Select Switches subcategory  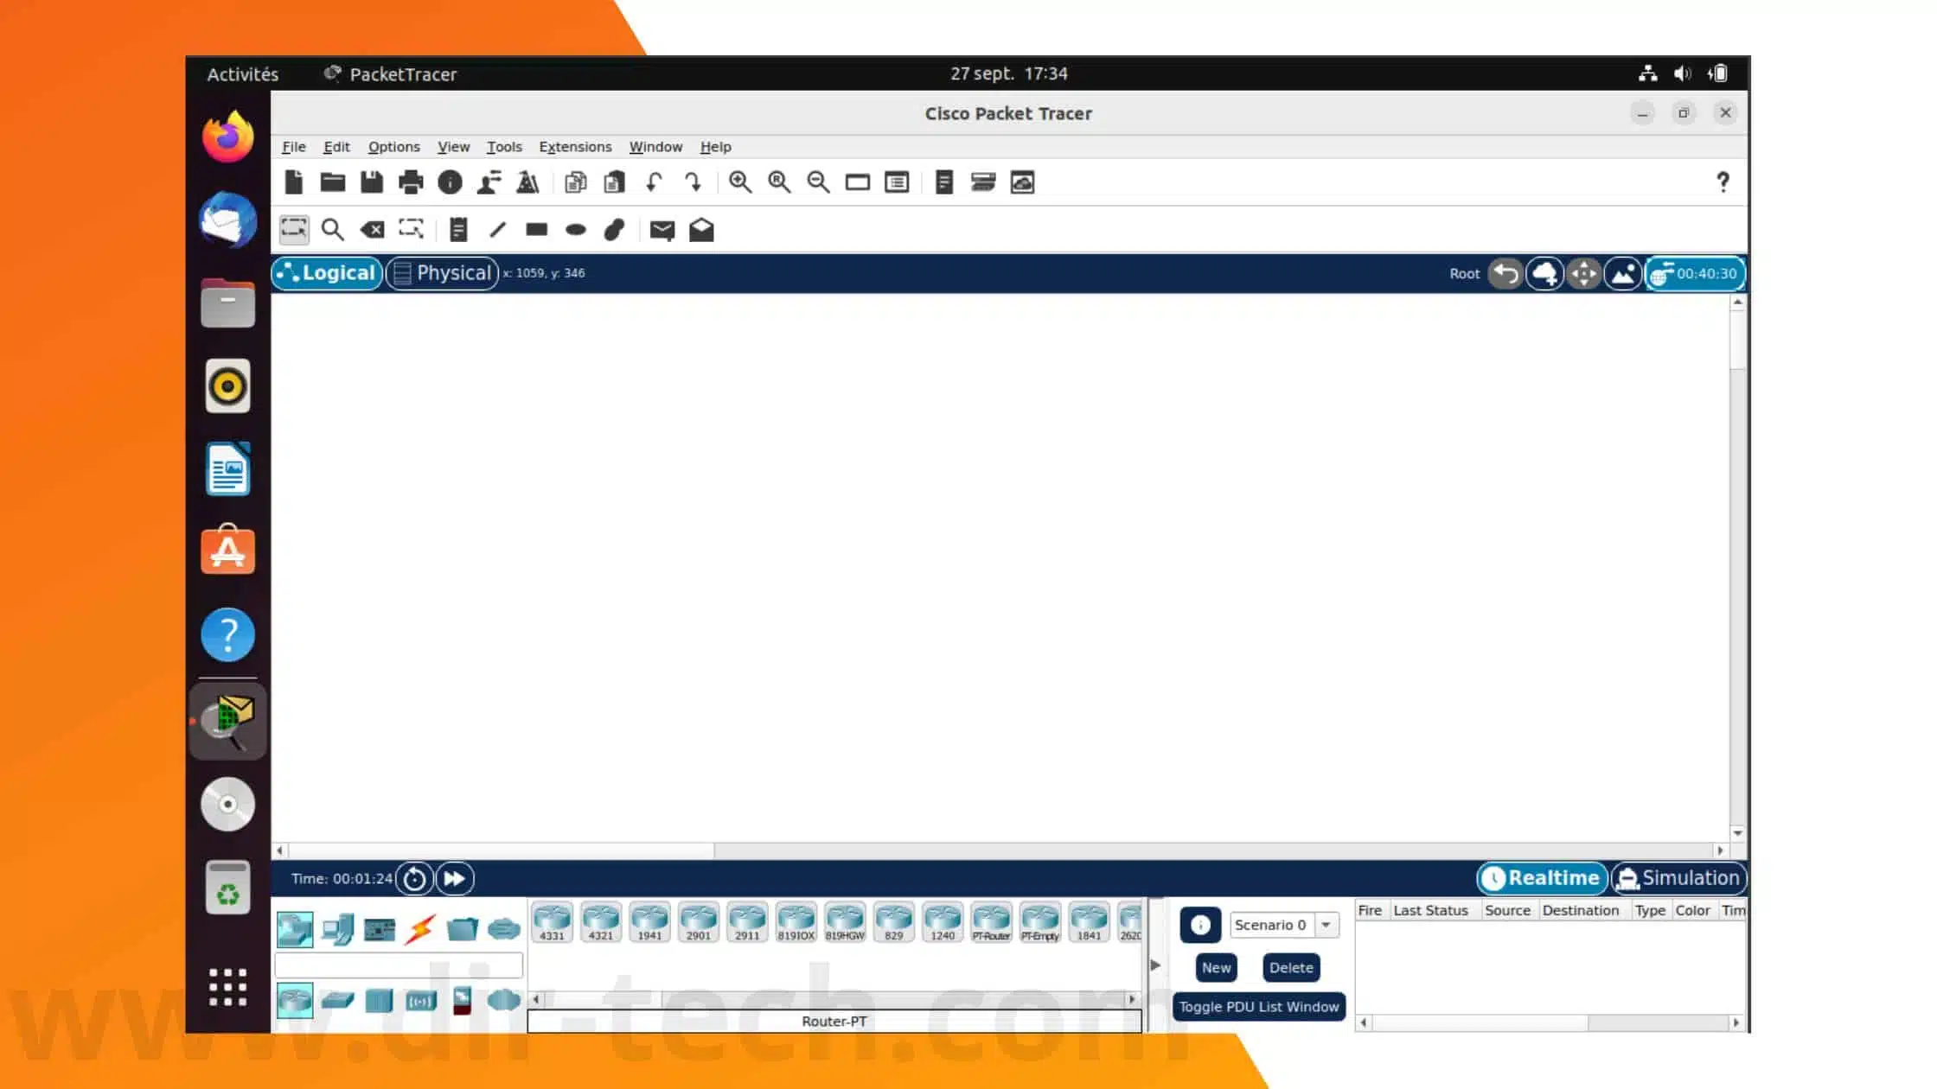point(336,1001)
